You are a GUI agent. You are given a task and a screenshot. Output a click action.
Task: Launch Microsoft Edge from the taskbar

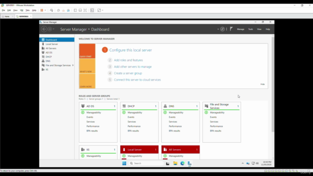click(x=182, y=163)
